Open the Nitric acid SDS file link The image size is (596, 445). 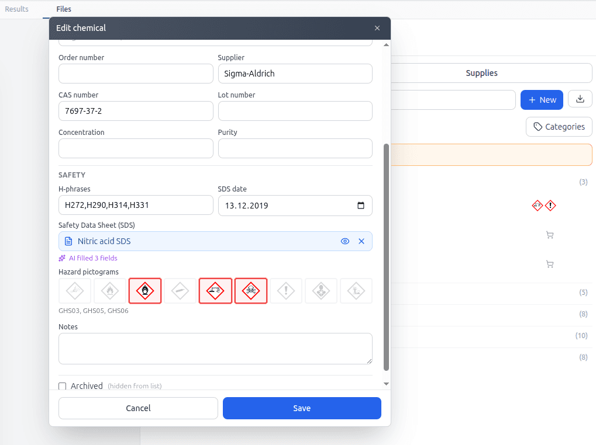pos(104,241)
